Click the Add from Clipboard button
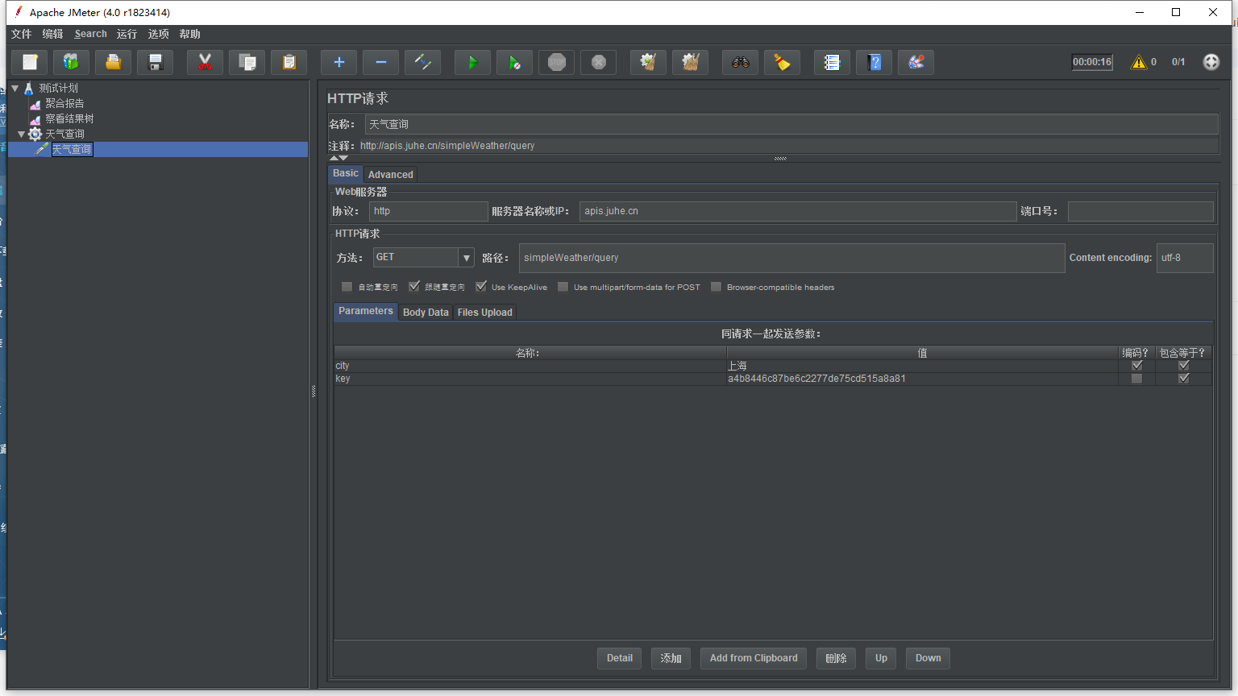 click(x=754, y=658)
